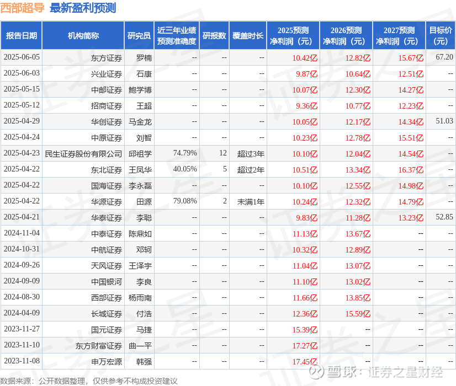This screenshot has width=456, height=386.
Task: Click the 西部证券 institution cell
Action: tap(106, 298)
